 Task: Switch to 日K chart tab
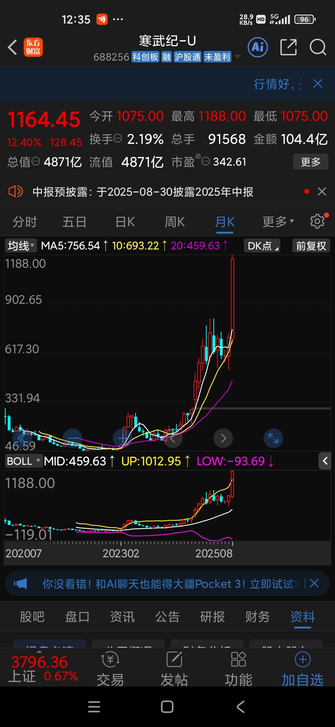pos(125,222)
